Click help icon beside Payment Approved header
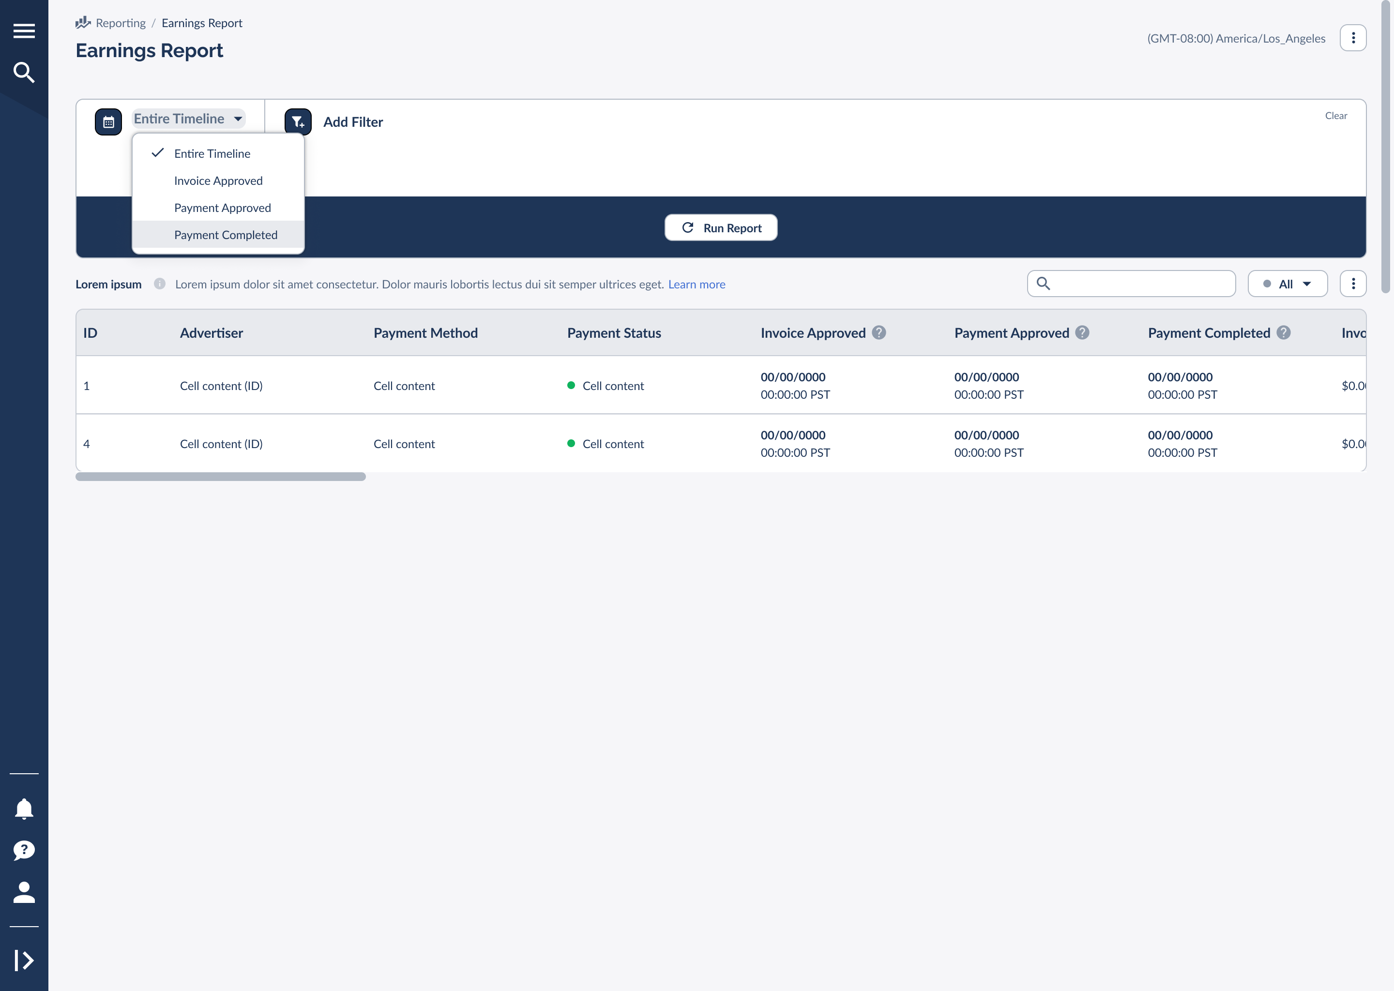This screenshot has width=1394, height=991. 1082,332
